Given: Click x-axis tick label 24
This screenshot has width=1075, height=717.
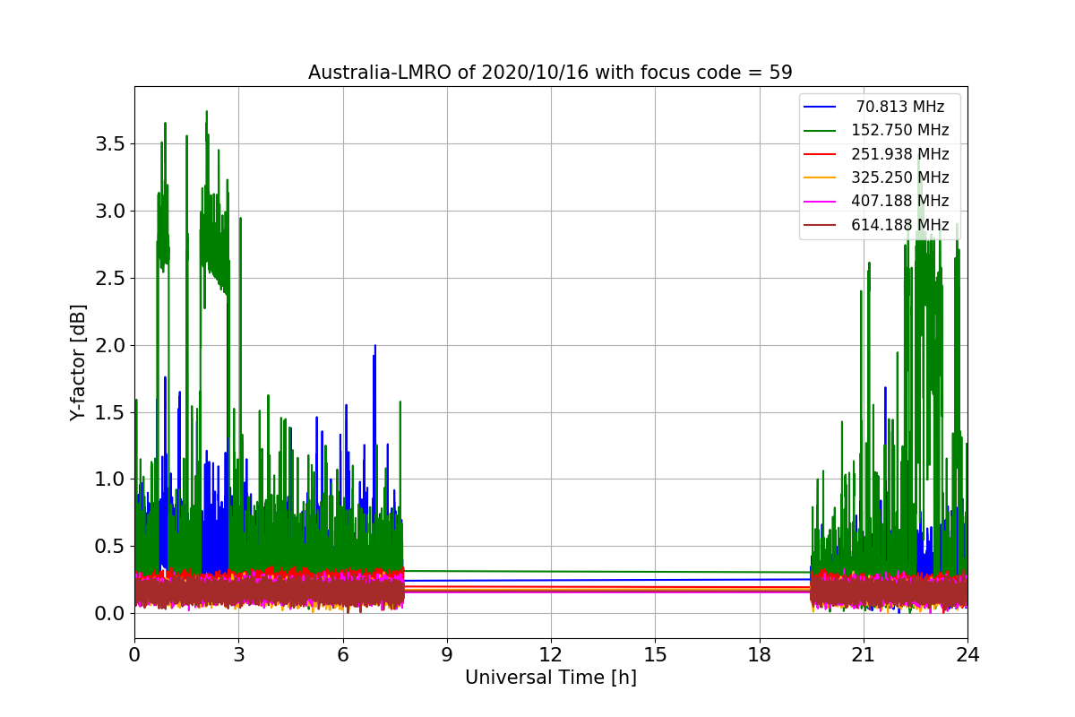Looking at the screenshot, I should tap(967, 655).
